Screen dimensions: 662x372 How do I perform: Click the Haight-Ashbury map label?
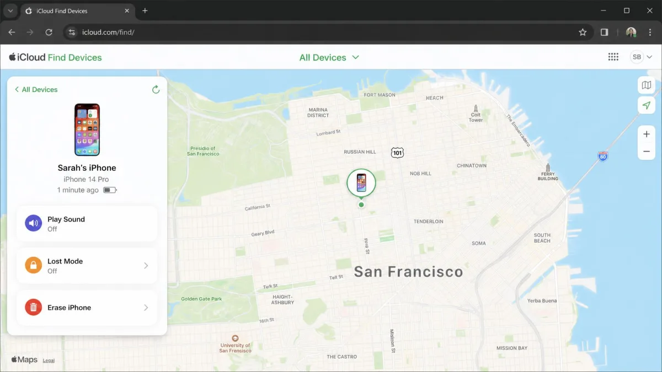[283, 299]
